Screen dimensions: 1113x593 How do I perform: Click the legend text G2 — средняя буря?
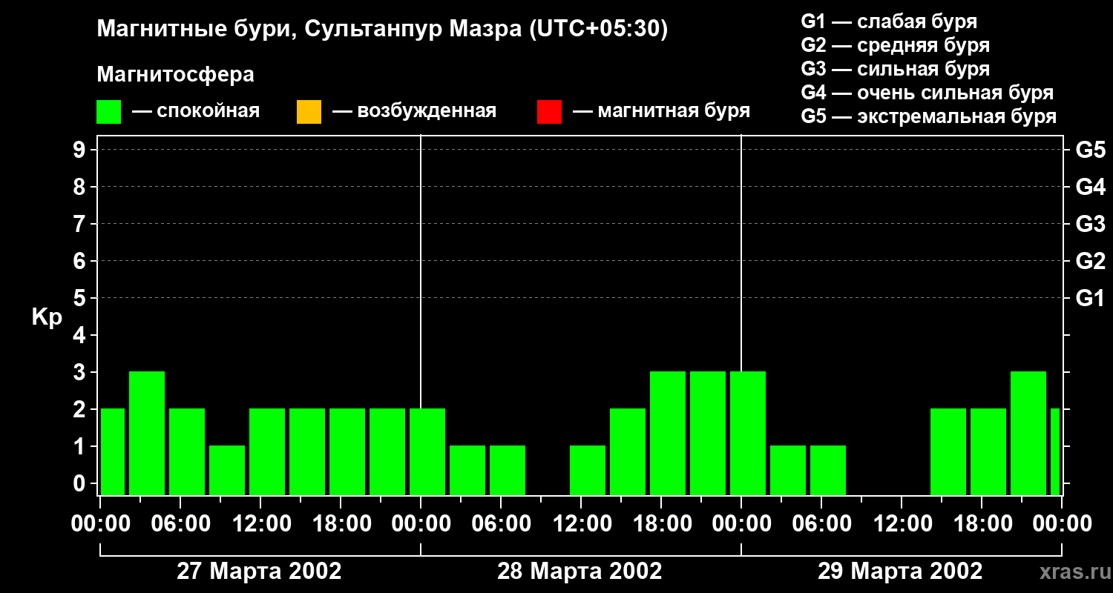896,45
